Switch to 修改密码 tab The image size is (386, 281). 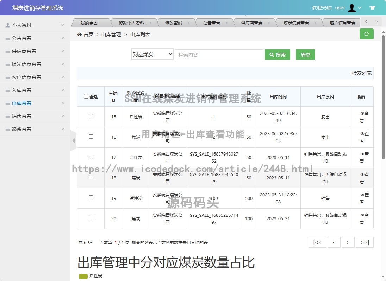[174, 23]
